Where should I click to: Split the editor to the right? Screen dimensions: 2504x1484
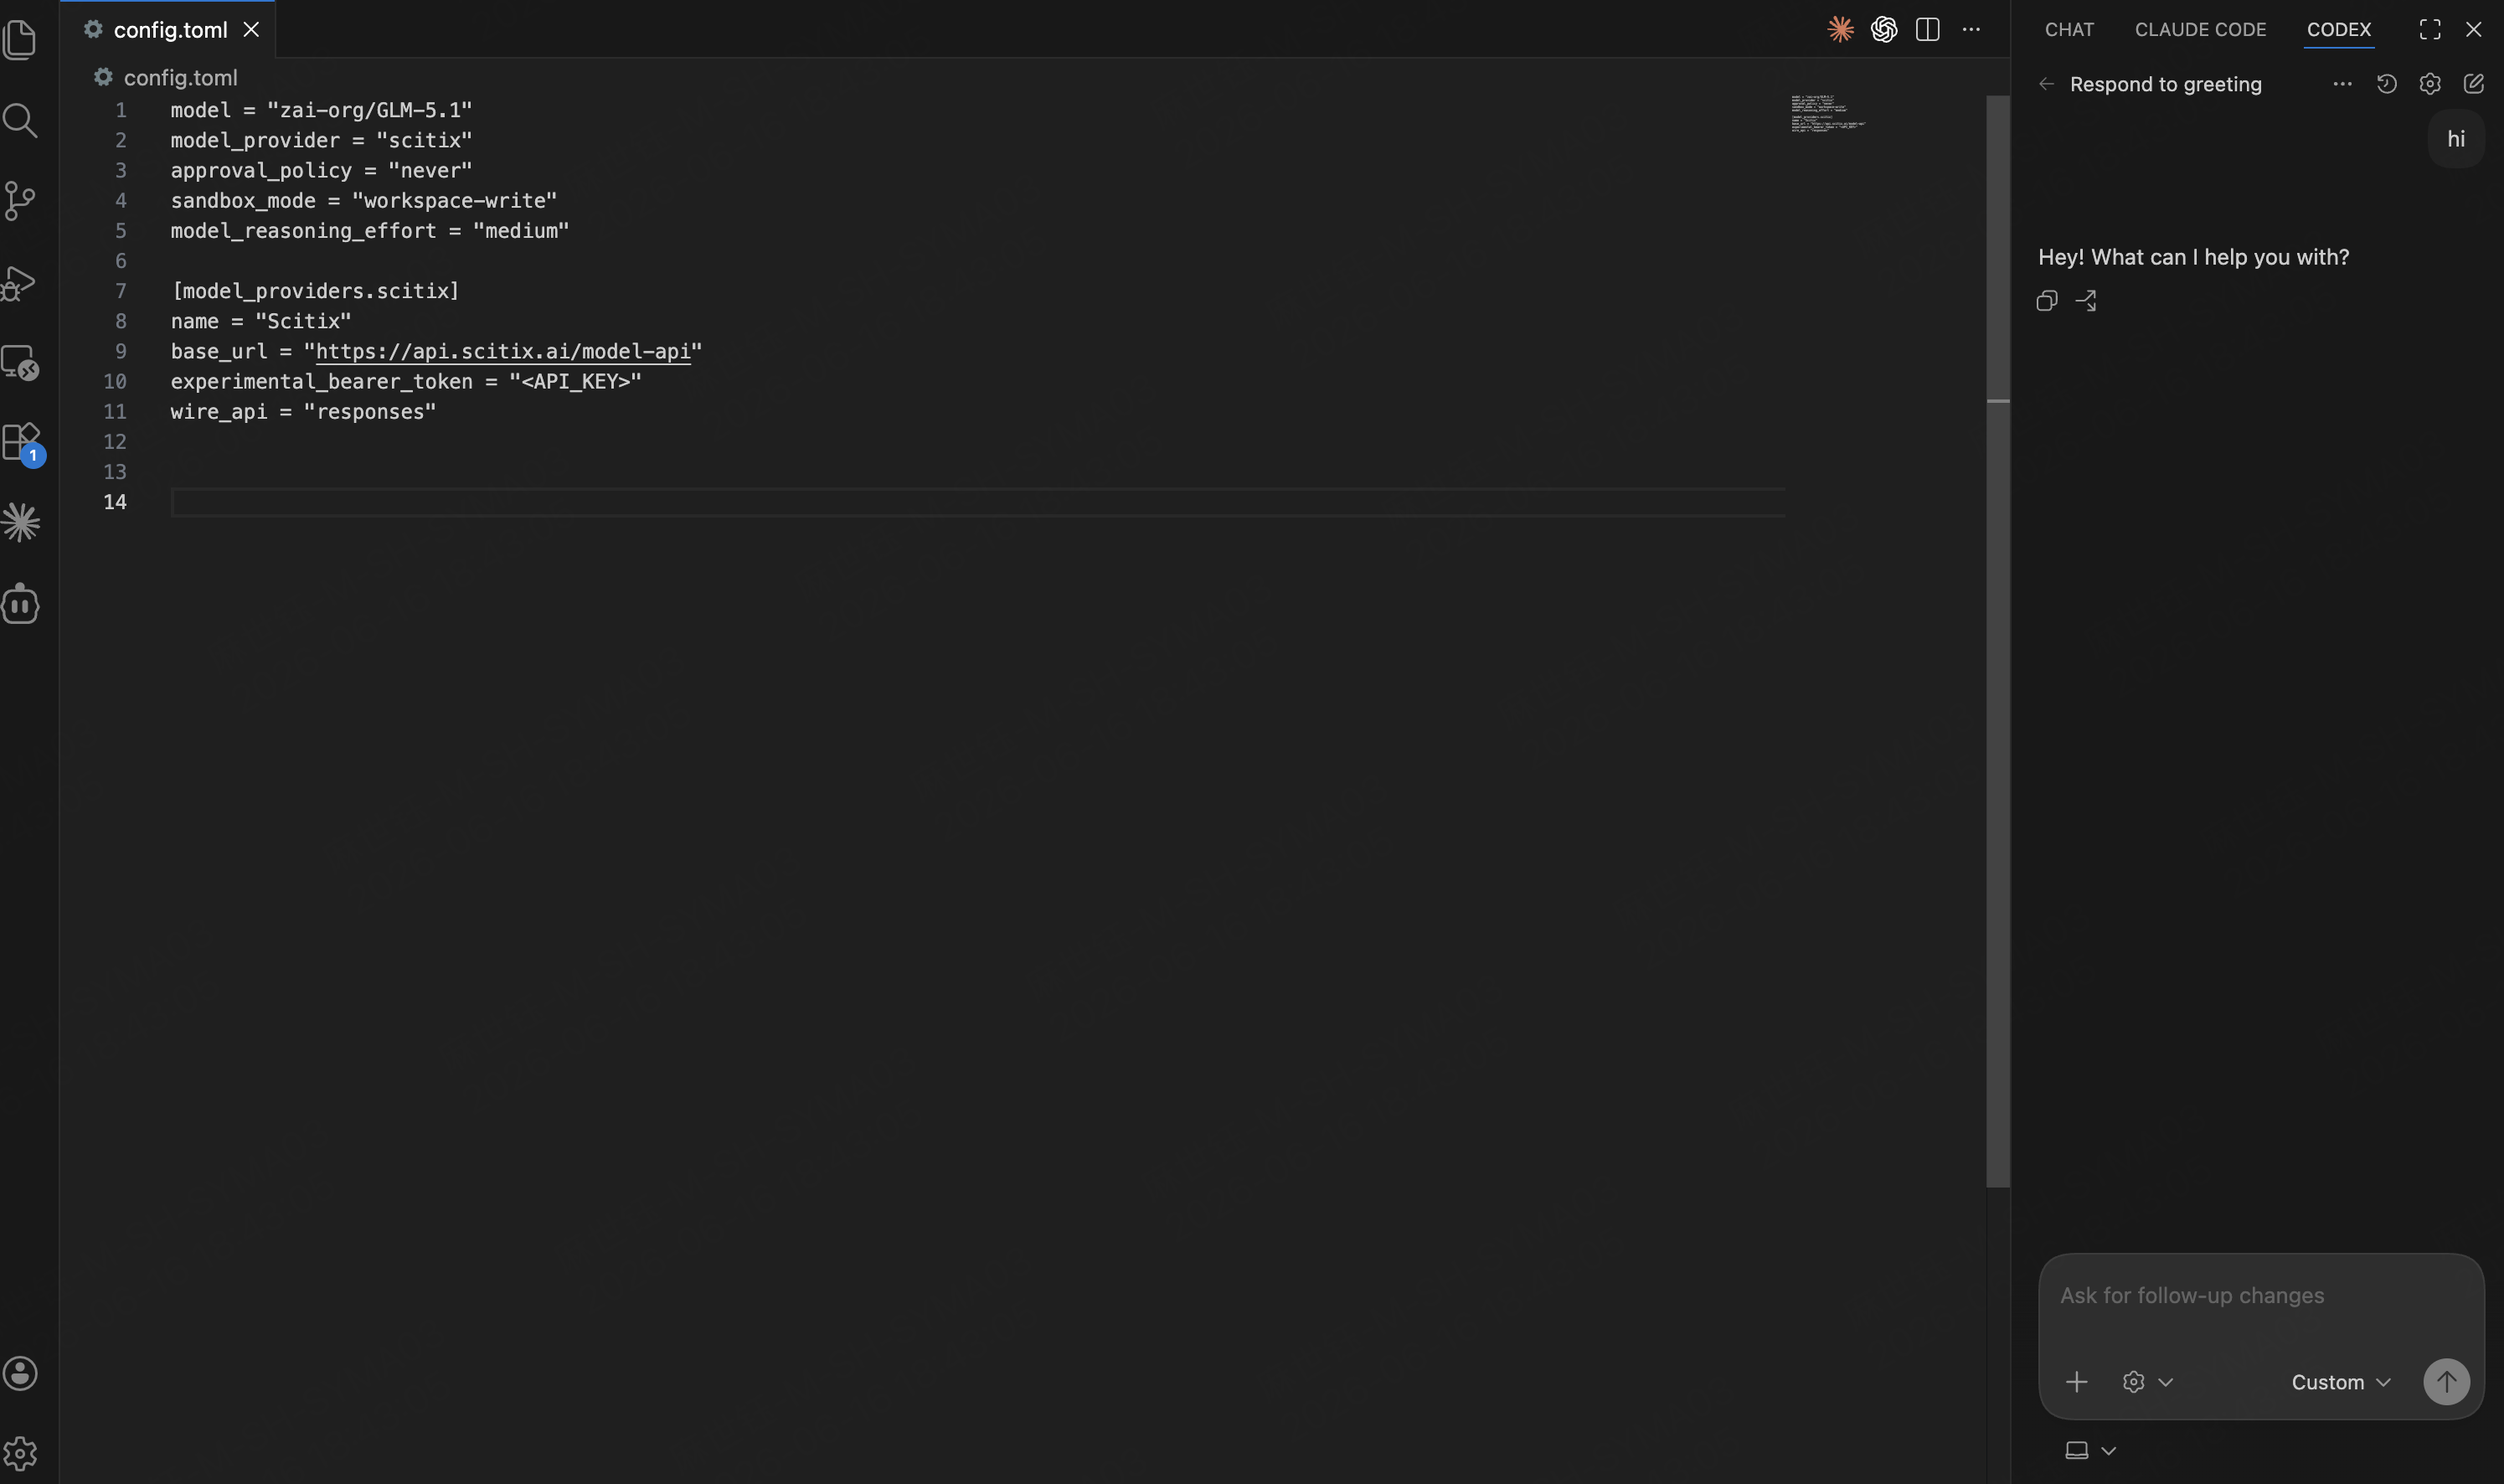(1928, 29)
